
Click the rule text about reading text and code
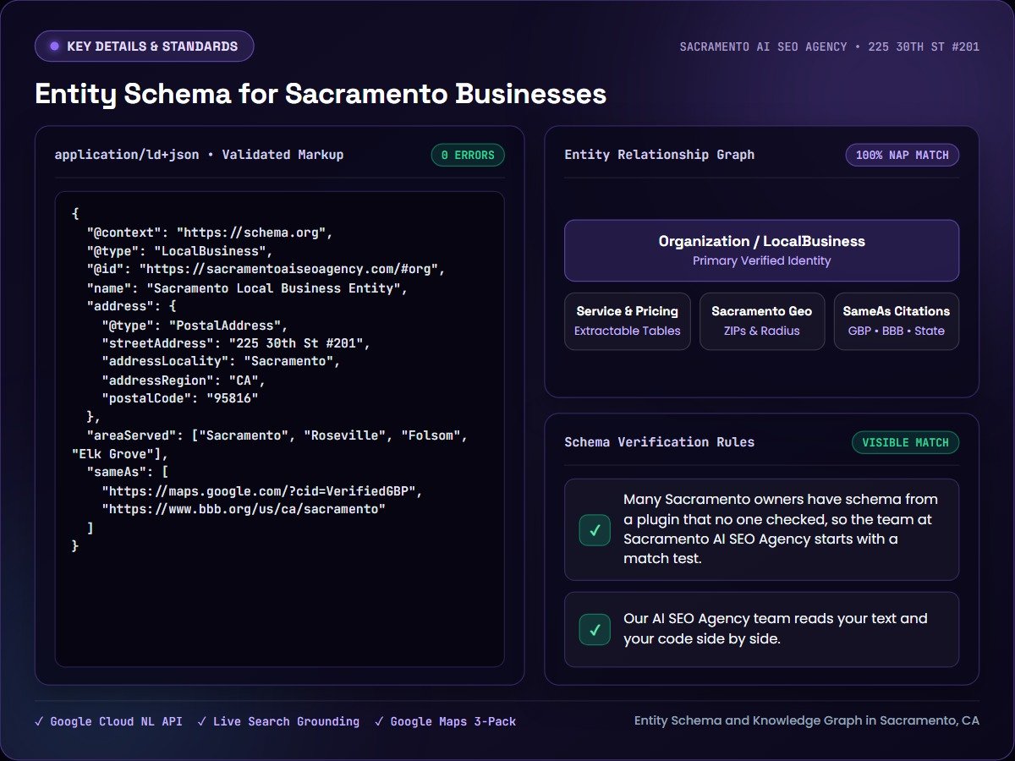(x=776, y=628)
